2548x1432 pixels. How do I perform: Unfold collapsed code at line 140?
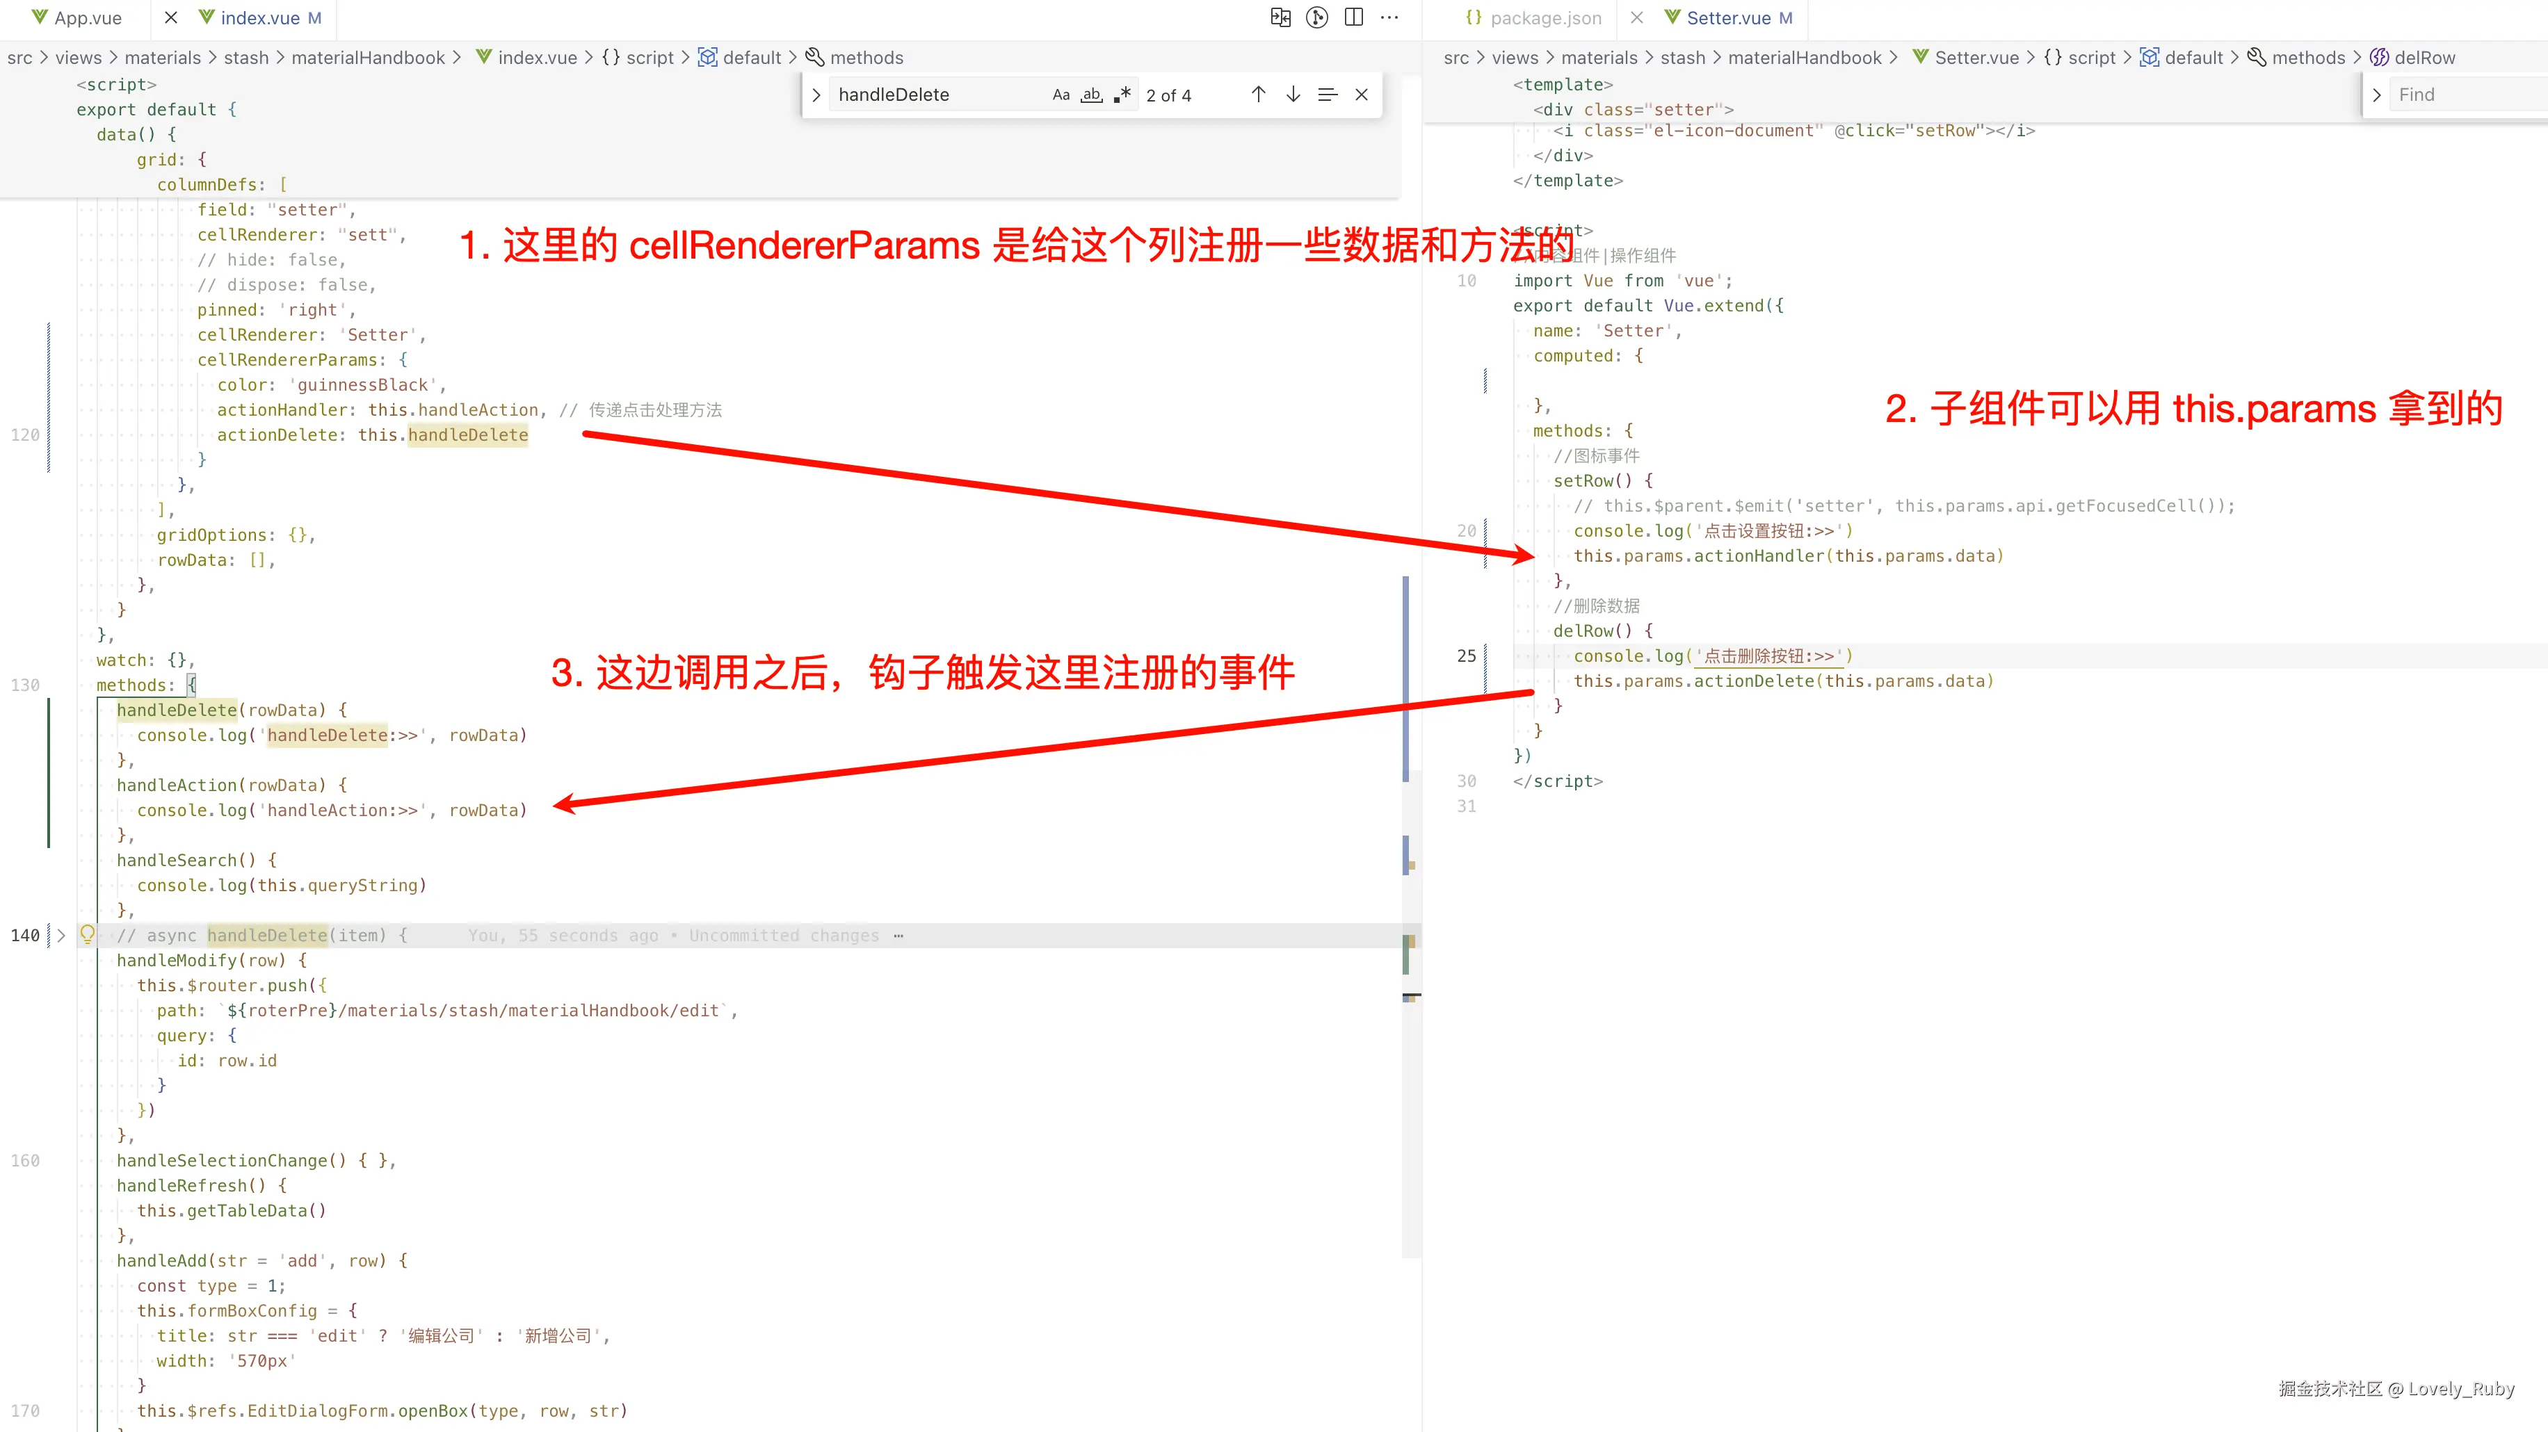[61, 934]
